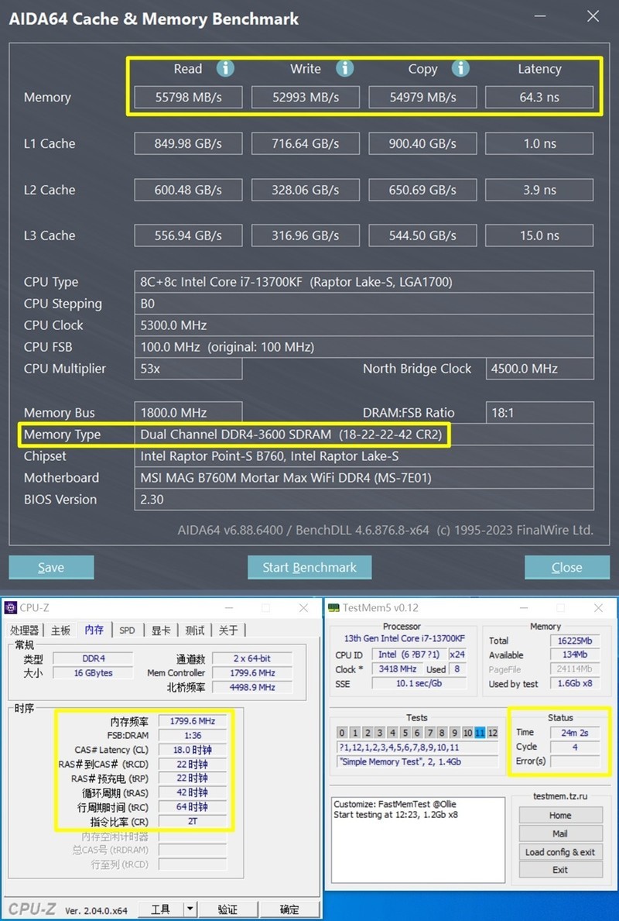Open the 测试 bench tab in CPU-Z

[x=194, y=631]
